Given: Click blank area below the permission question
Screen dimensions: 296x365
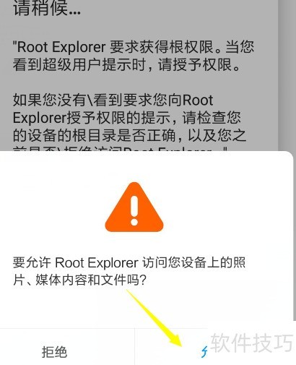Looking at the screenshot, I should [x=72, y=307].
